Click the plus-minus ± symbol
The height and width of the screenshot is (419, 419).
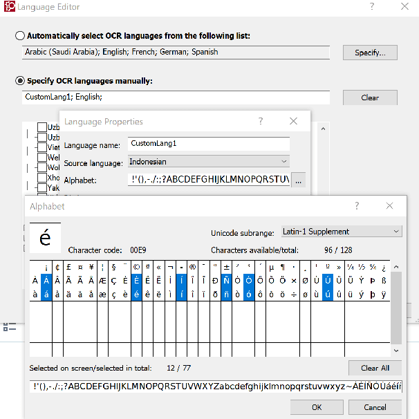pos(226,267)
